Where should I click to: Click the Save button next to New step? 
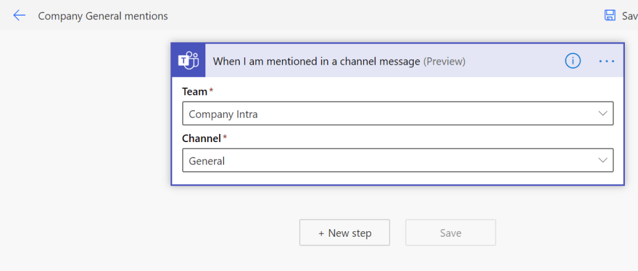450,233
